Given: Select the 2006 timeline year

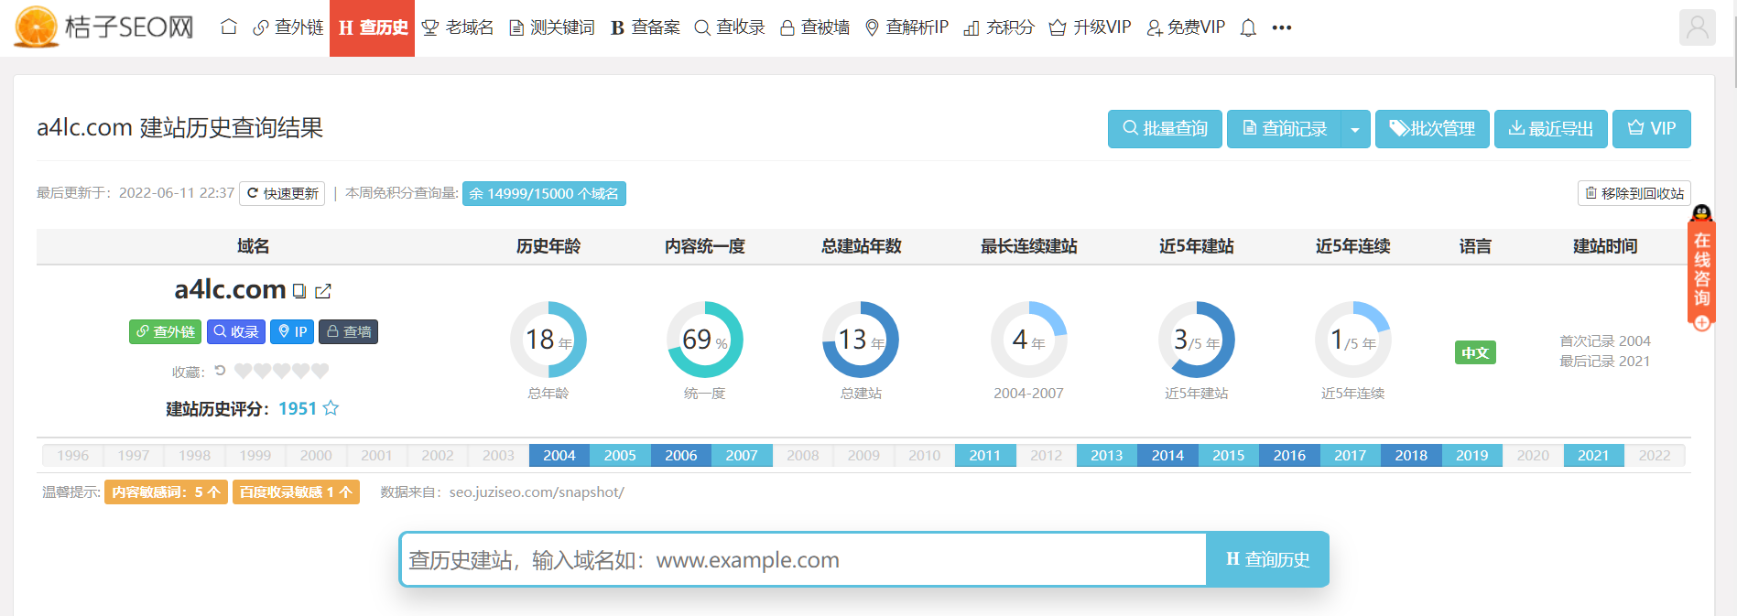Looking at the screenshot, I should [681, 455].
